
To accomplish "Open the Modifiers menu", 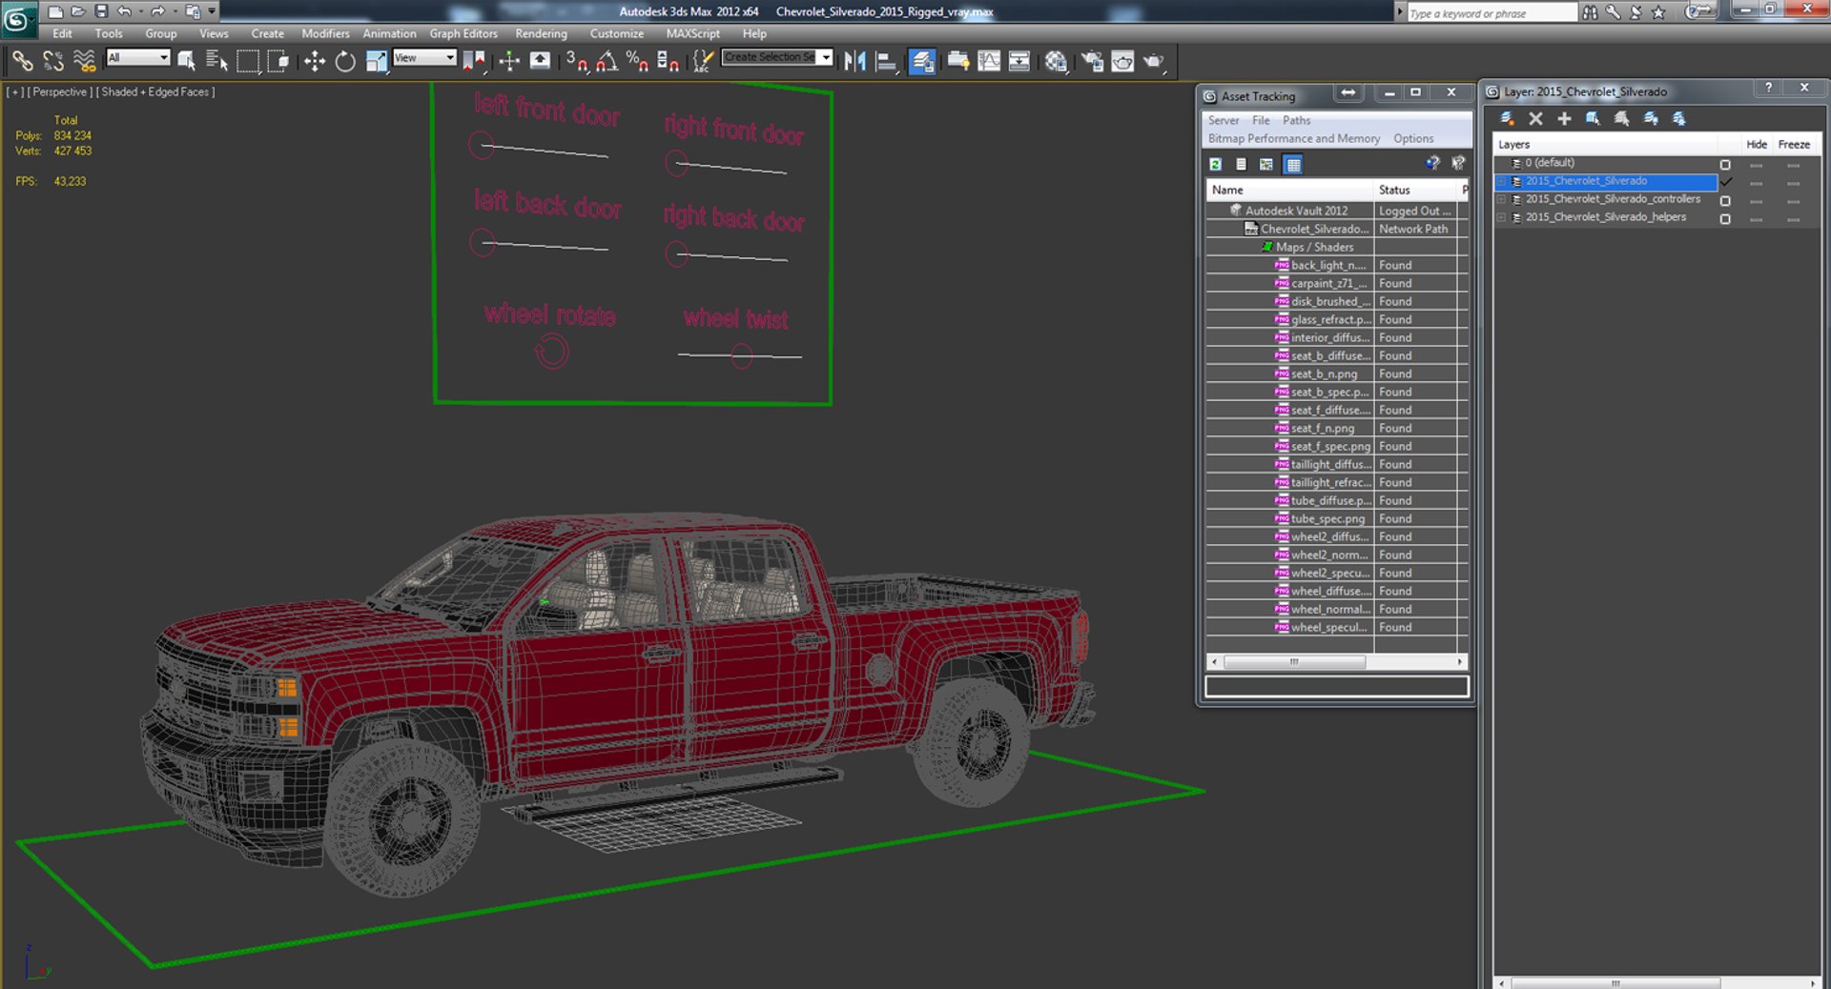I will 325,33.
